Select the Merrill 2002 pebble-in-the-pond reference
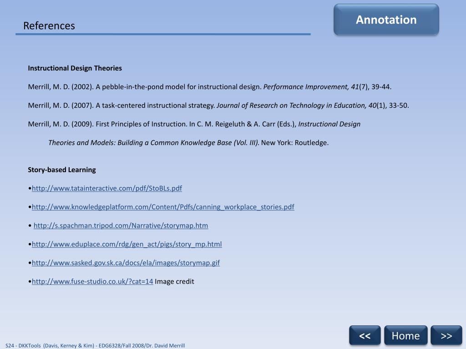The width and height of the screenshot is (466, 349). pyautogui.click(x=210, y=87)
